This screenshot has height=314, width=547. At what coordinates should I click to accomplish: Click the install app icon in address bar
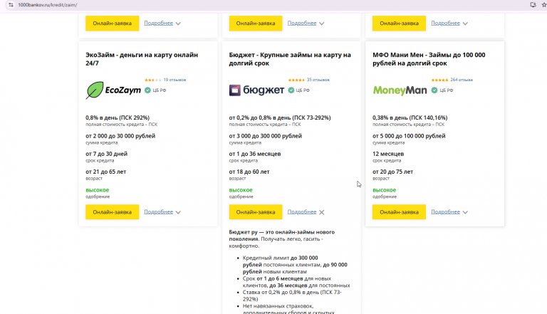(532, 4)
